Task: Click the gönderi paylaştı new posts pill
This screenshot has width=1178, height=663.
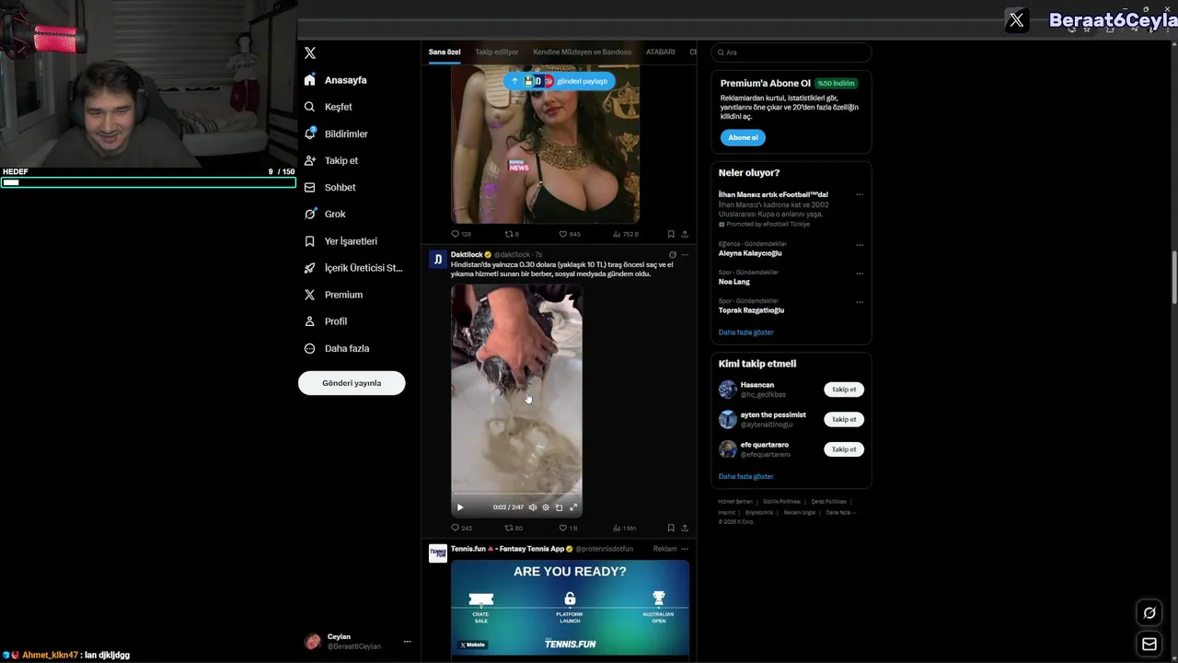Action: click(559, 81)
